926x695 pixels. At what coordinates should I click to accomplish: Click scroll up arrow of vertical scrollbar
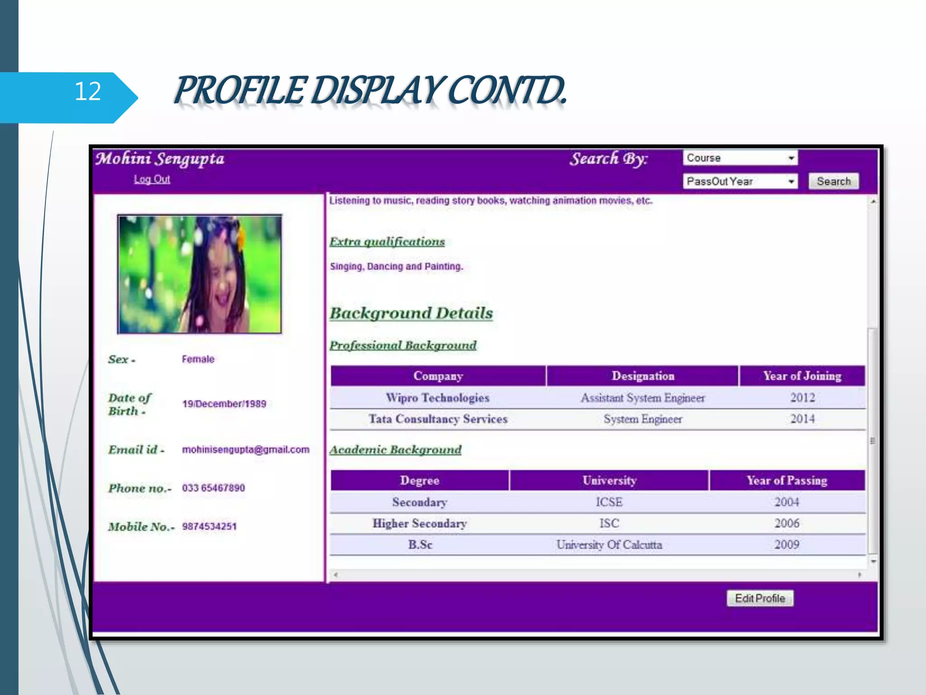coord(873,201)
